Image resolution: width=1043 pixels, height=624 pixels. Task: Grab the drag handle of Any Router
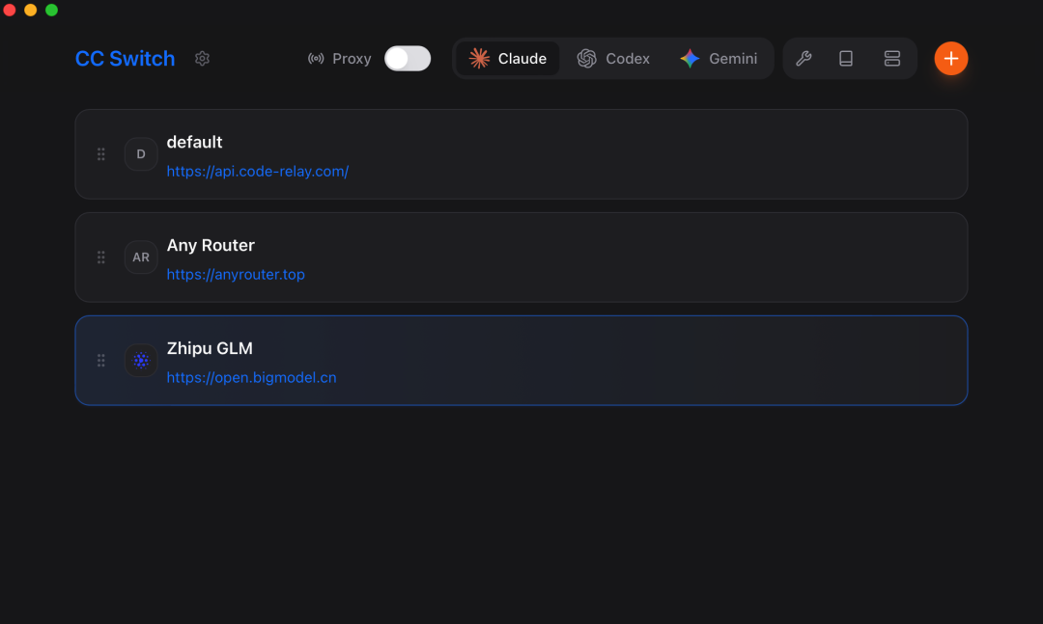[x=101, y=258]
